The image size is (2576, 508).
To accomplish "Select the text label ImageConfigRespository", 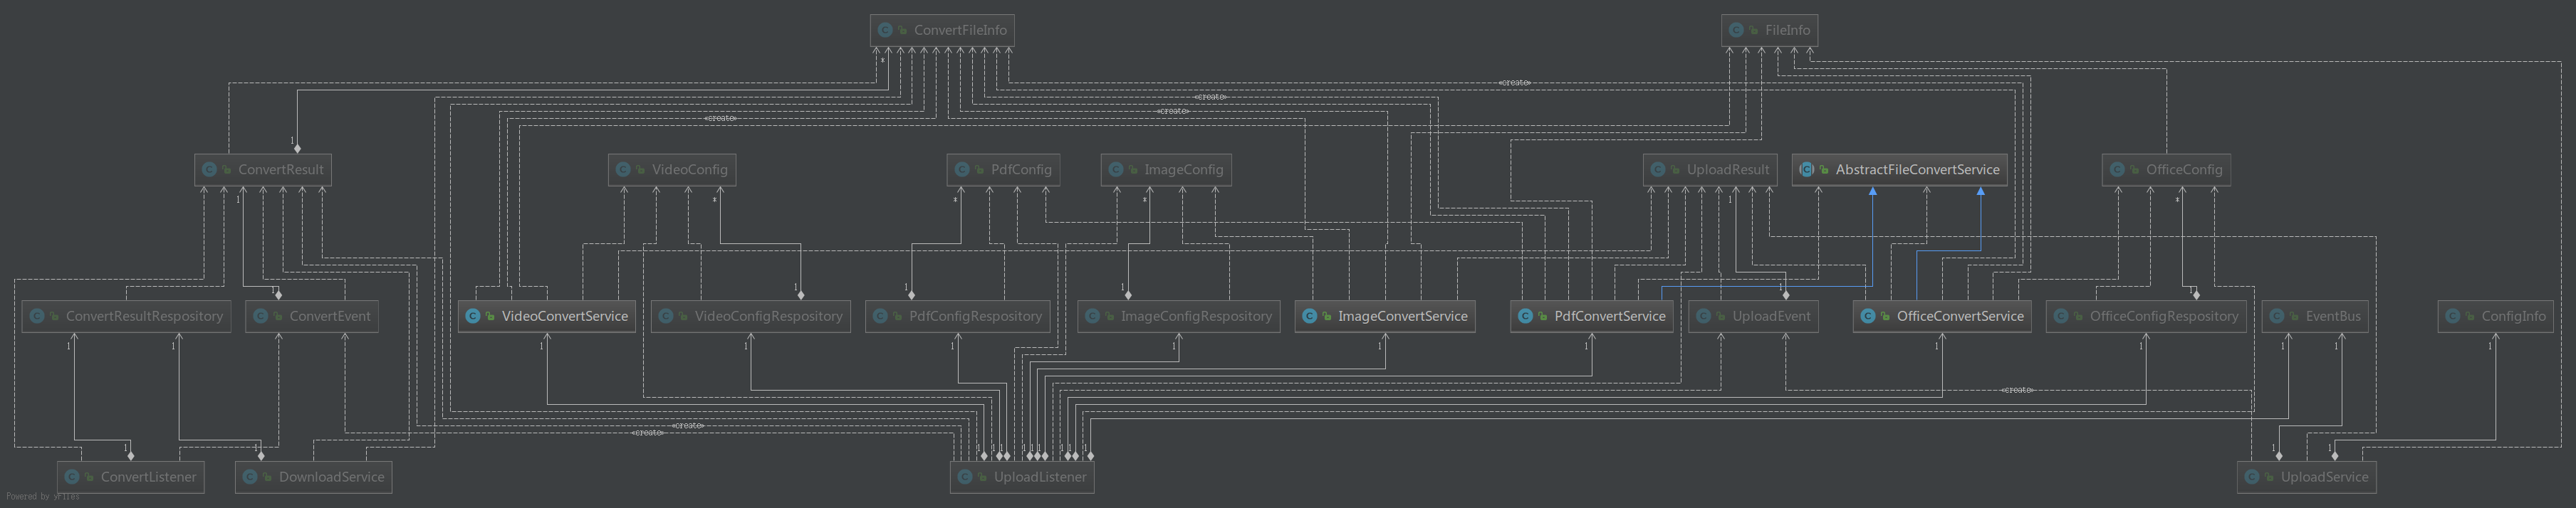I will [x=1197, y=317].
